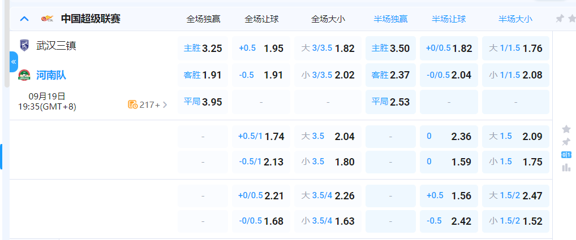Image resolution: width=576 pixels, height=240 pixels.
Task: Pick 客胜 2.37 half-time odds
Action: click(x=390, y=75)
